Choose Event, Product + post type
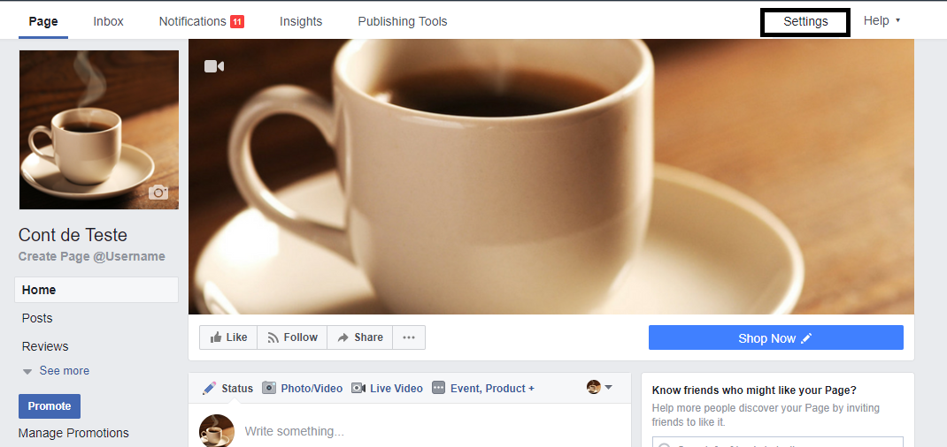 pyautogui.click(x=483, y=388)
